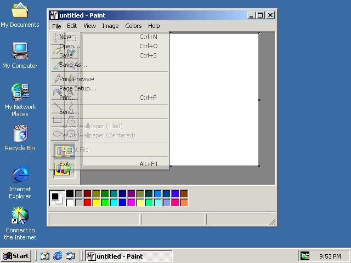
Task: Open the Colors menu
Action: coord(133,26)
